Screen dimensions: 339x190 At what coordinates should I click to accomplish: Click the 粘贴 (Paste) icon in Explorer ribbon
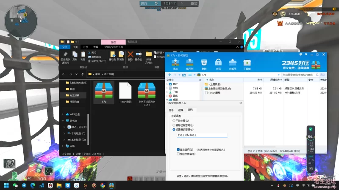point(83,54)
